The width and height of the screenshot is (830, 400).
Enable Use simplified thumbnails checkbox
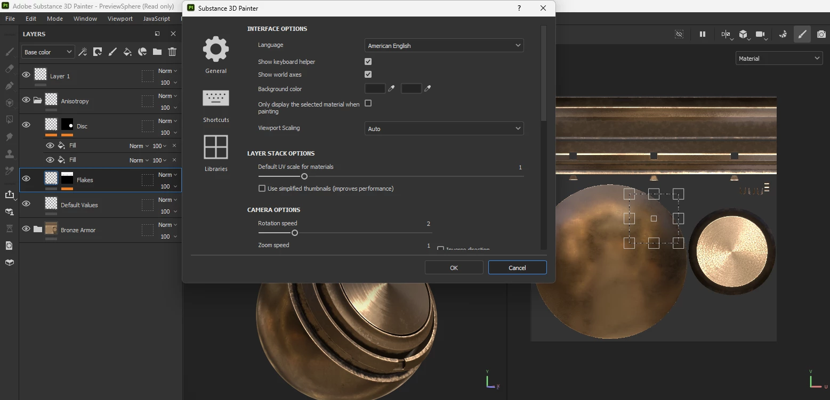(262, 189)
